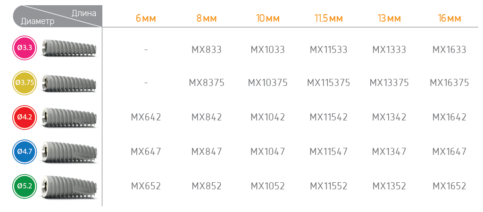Click the Ø3.3 implant image
Image resolution: width=483 pixels, height=212 pixels.
69,48
